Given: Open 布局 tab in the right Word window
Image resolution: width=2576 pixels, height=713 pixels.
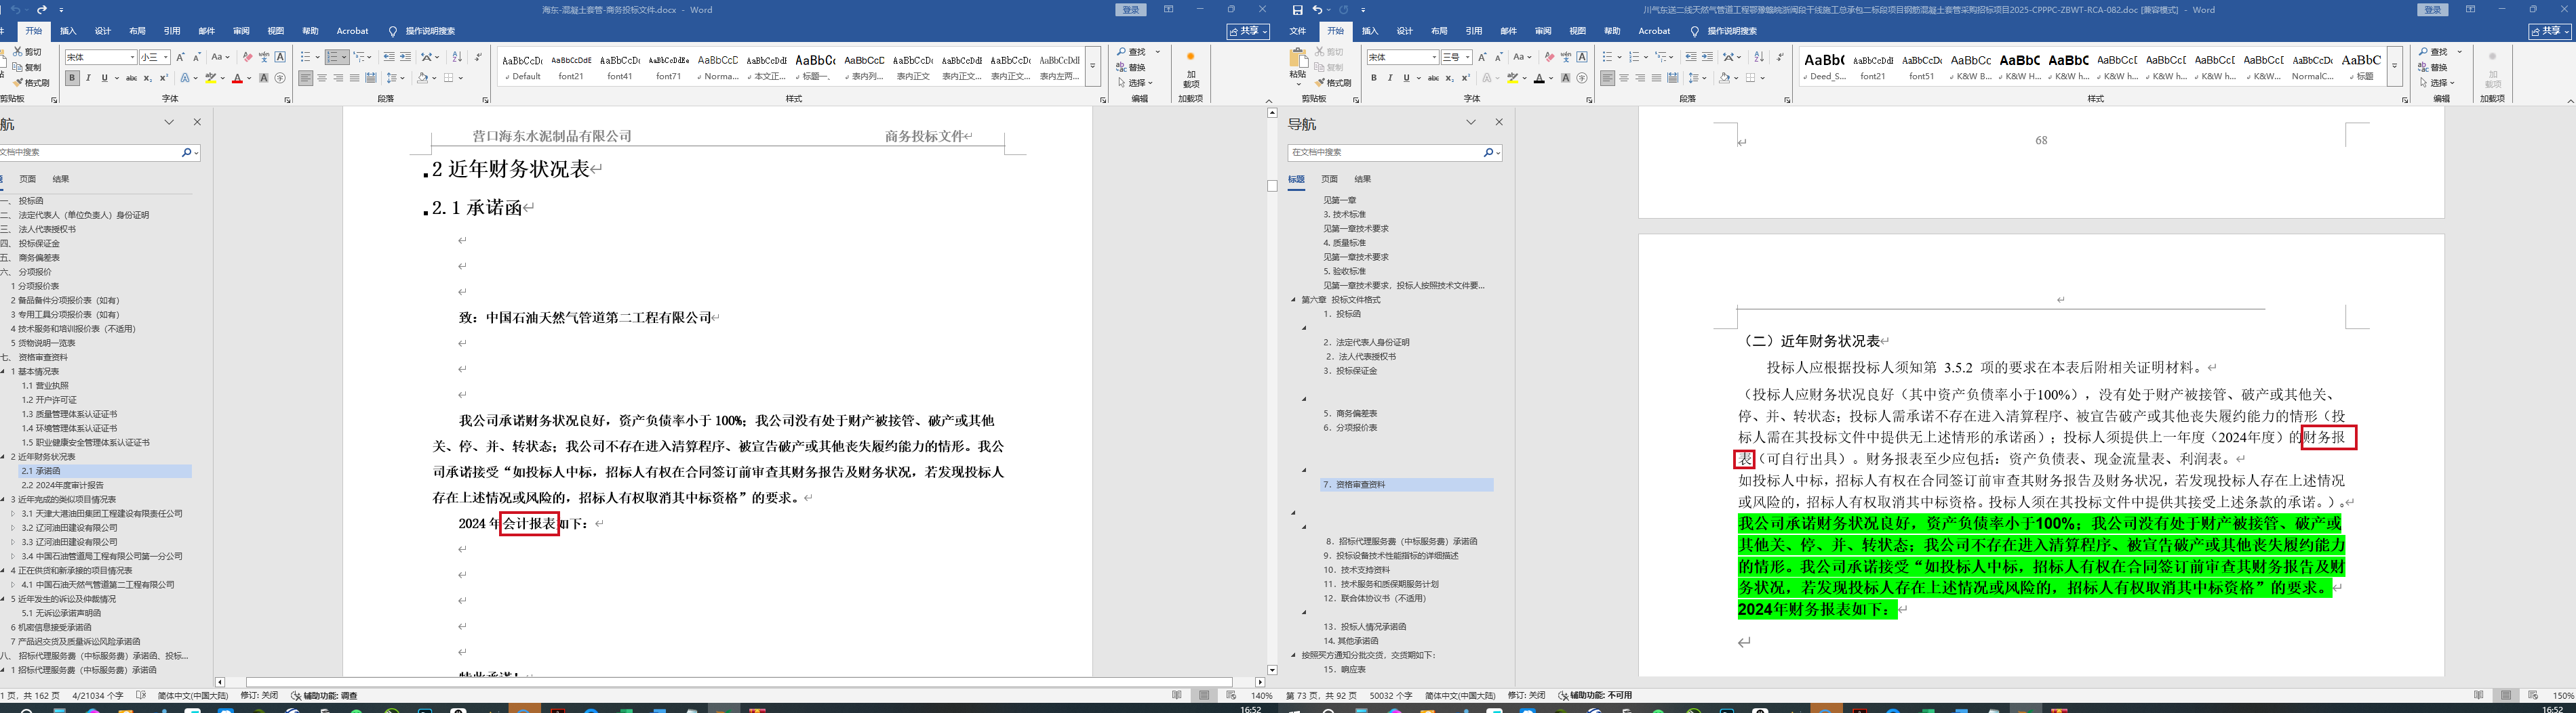Looking at the screenshot, I should click(1439, 31).
